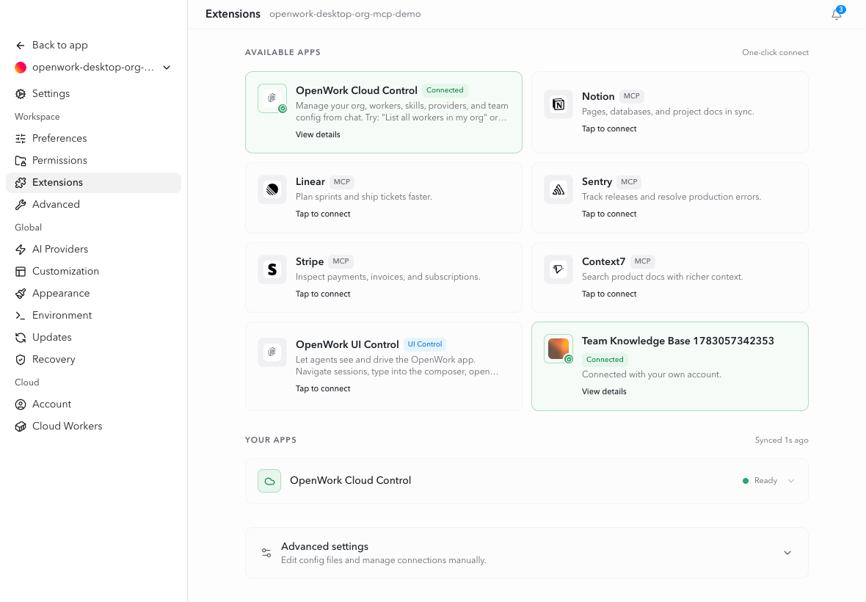Viewport: 866px width, 602px height.
Task: Click the AI Providers lightning icon
Action: 21,250
